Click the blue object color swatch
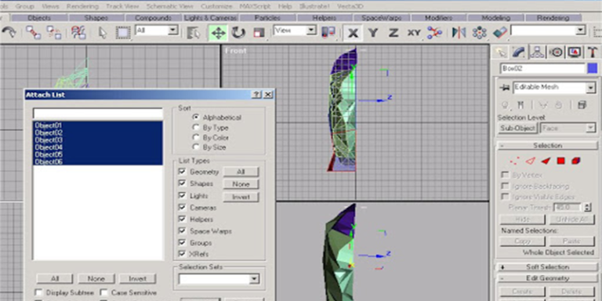This screenshot has height=301, width=602. click(593, 68)
